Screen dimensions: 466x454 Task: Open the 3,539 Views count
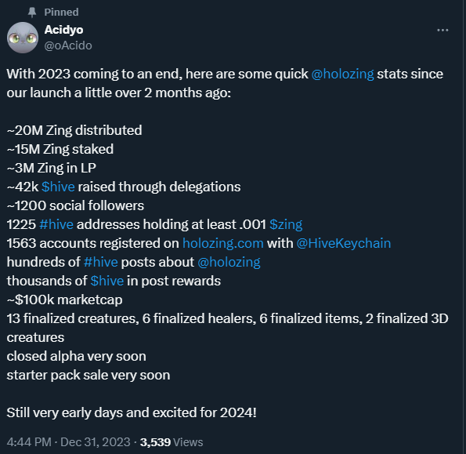tap(172, 442)
